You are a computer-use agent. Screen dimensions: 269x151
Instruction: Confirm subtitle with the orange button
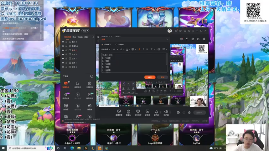click(x=150, y=77)
